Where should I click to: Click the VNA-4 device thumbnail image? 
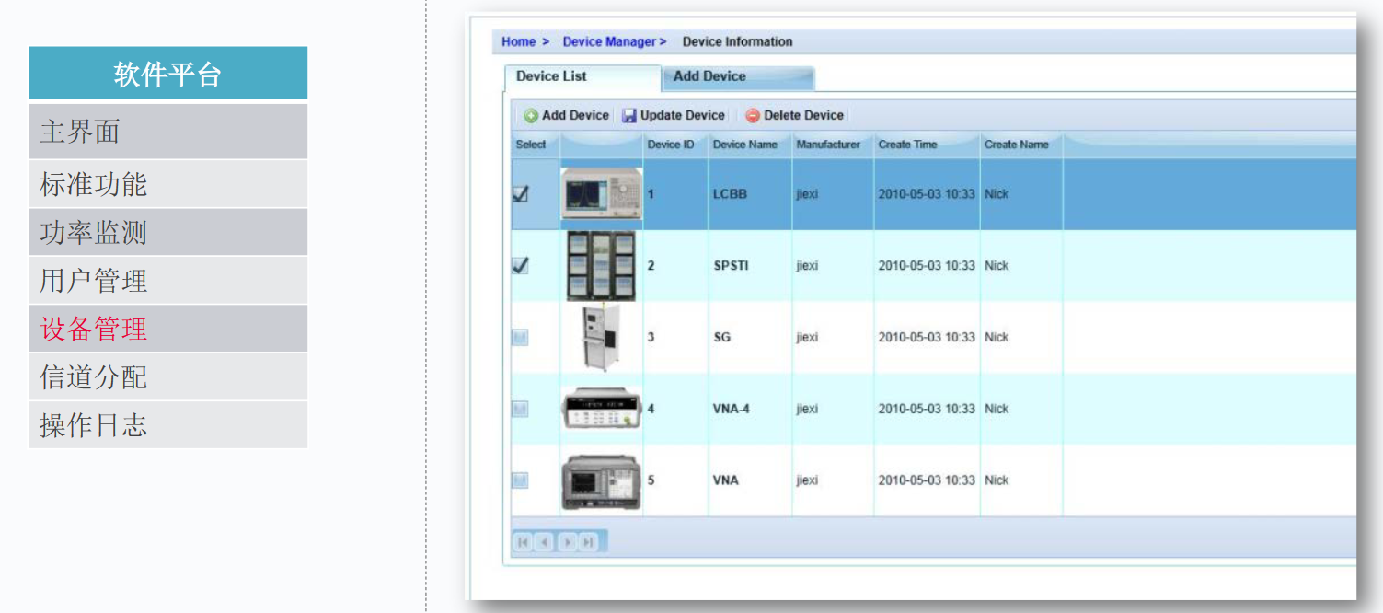[x=602, y=409]
